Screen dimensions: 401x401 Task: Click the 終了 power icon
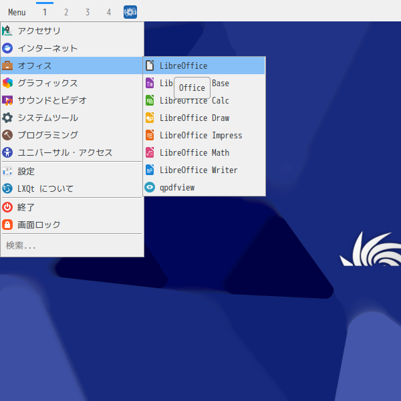click(7, 207)
